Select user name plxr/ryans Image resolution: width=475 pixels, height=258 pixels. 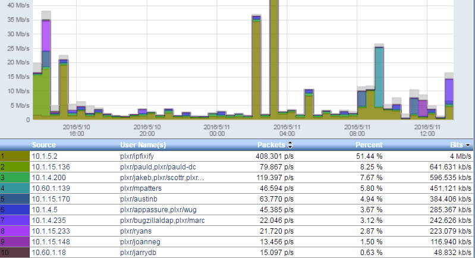136,231
